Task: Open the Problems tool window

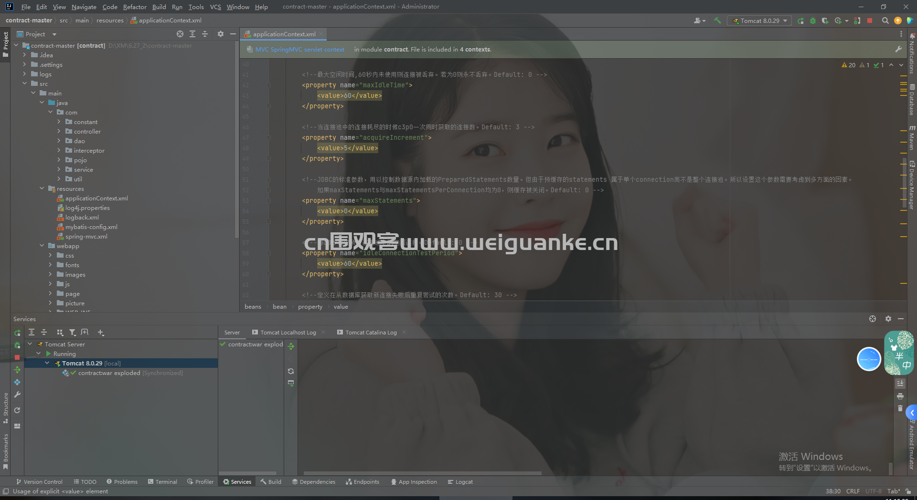Action: point(122,482)
